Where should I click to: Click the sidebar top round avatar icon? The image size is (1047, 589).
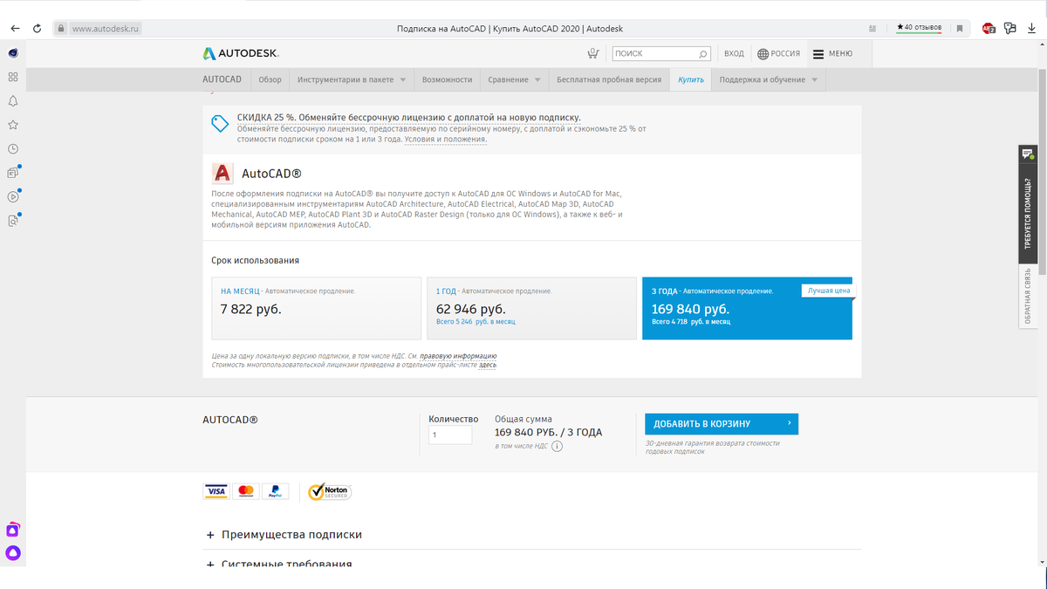(13, 53)
